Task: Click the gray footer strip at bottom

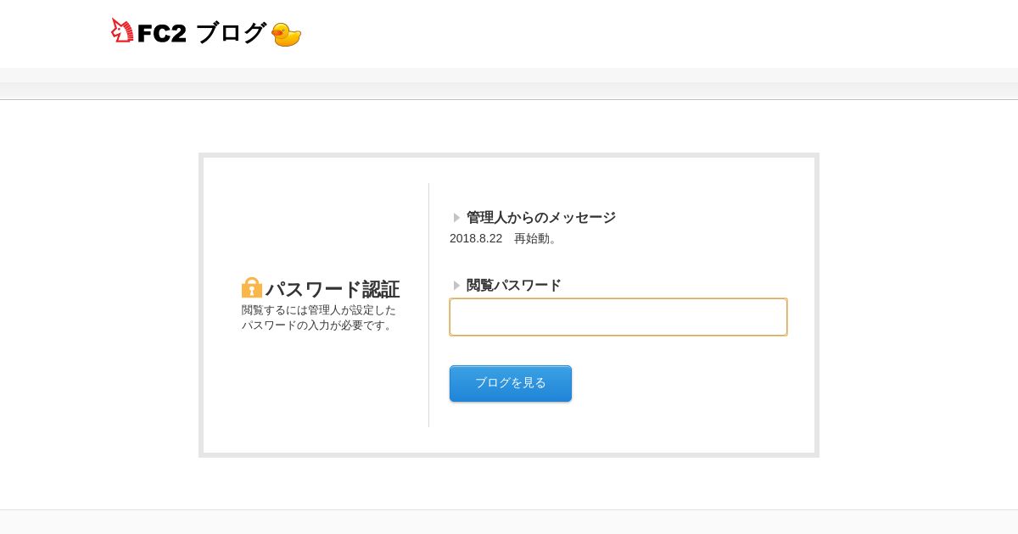Action: pos(509,522)
